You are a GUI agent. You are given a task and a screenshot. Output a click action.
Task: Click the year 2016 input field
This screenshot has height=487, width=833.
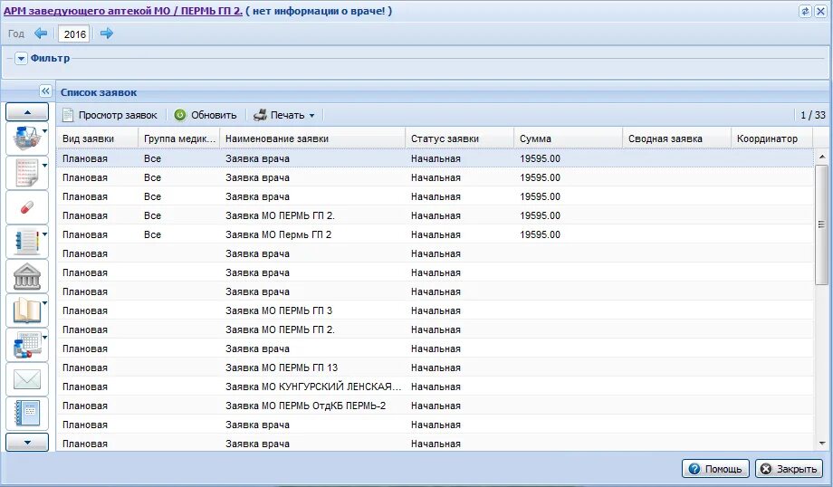coord(74,34)
